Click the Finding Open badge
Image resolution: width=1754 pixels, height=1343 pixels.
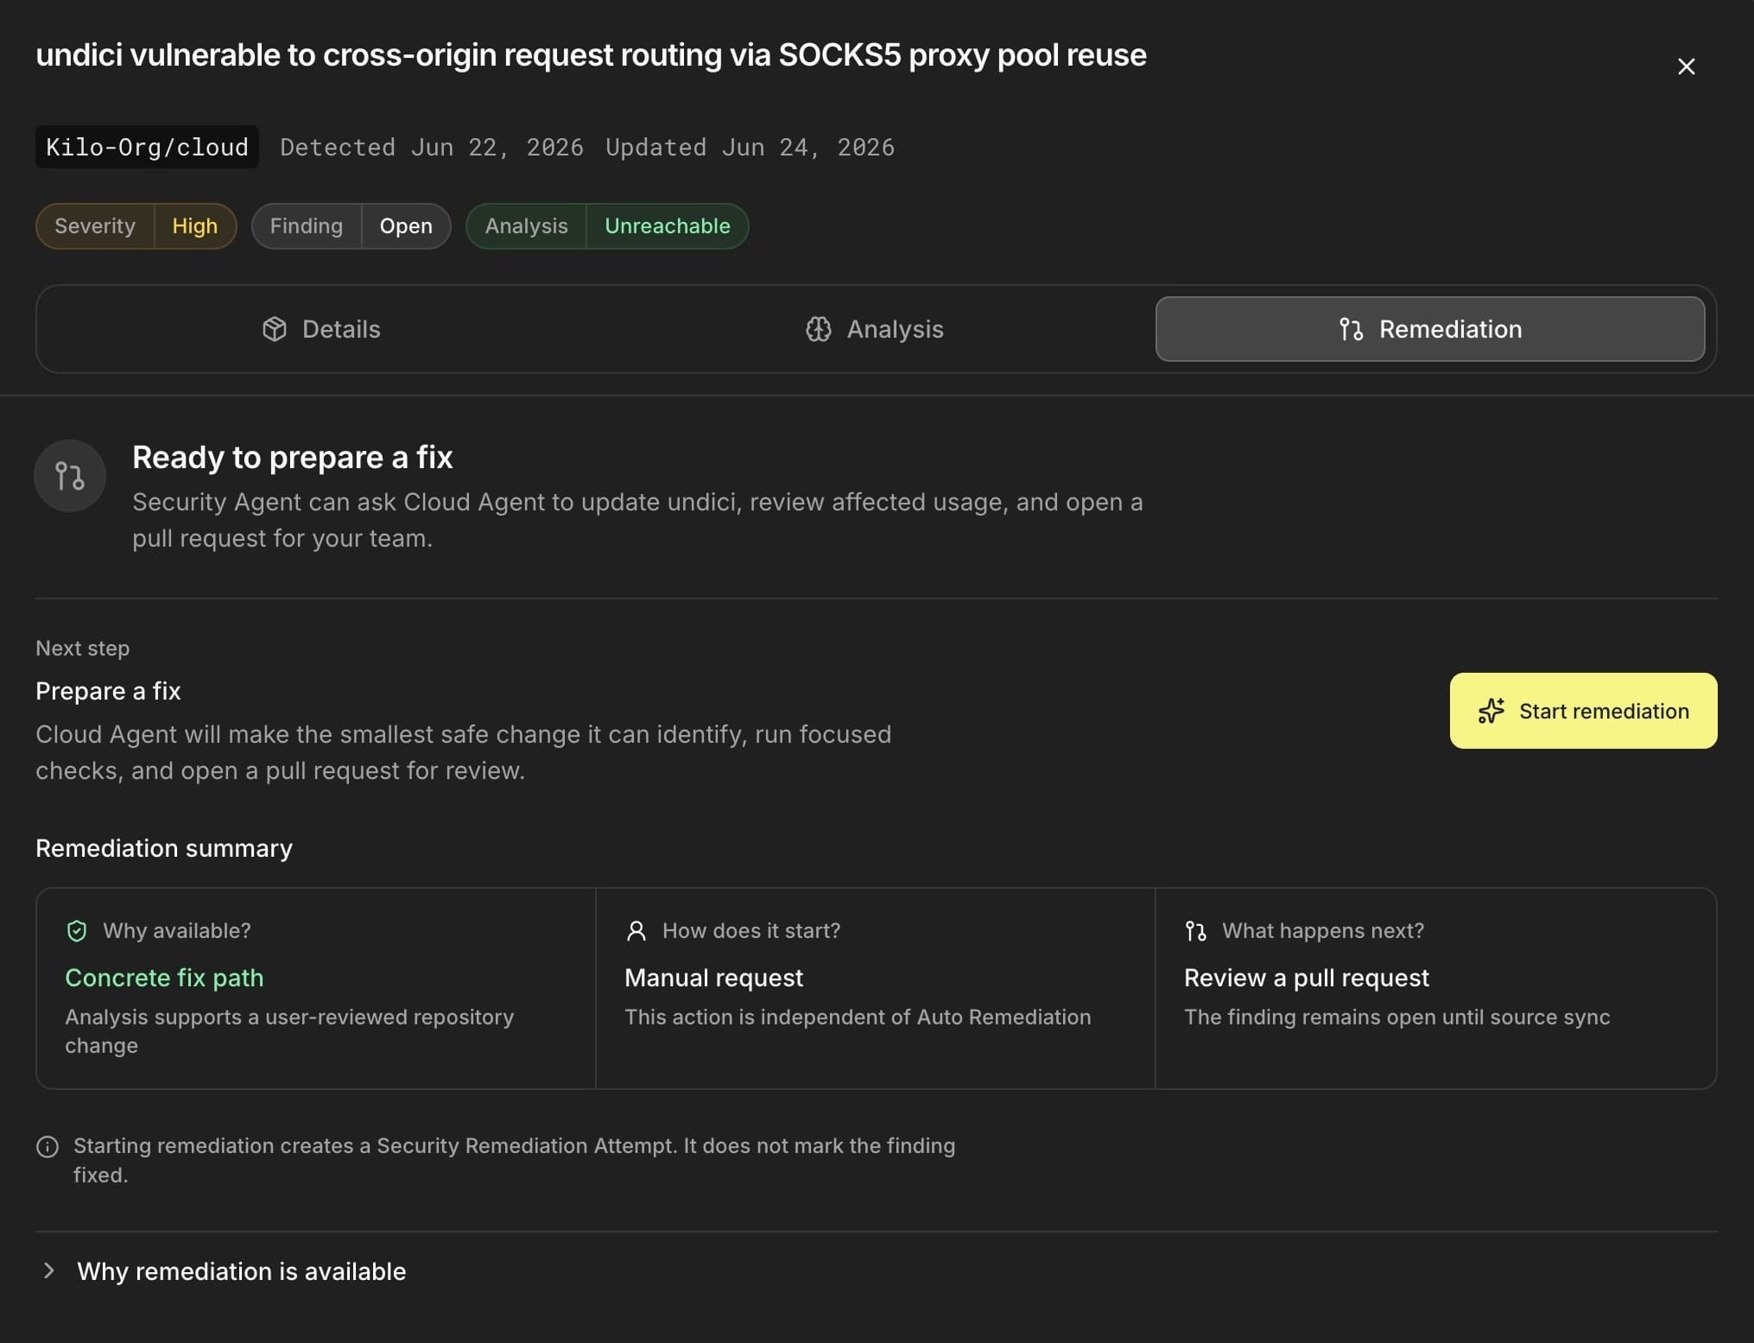click(351, 226)
